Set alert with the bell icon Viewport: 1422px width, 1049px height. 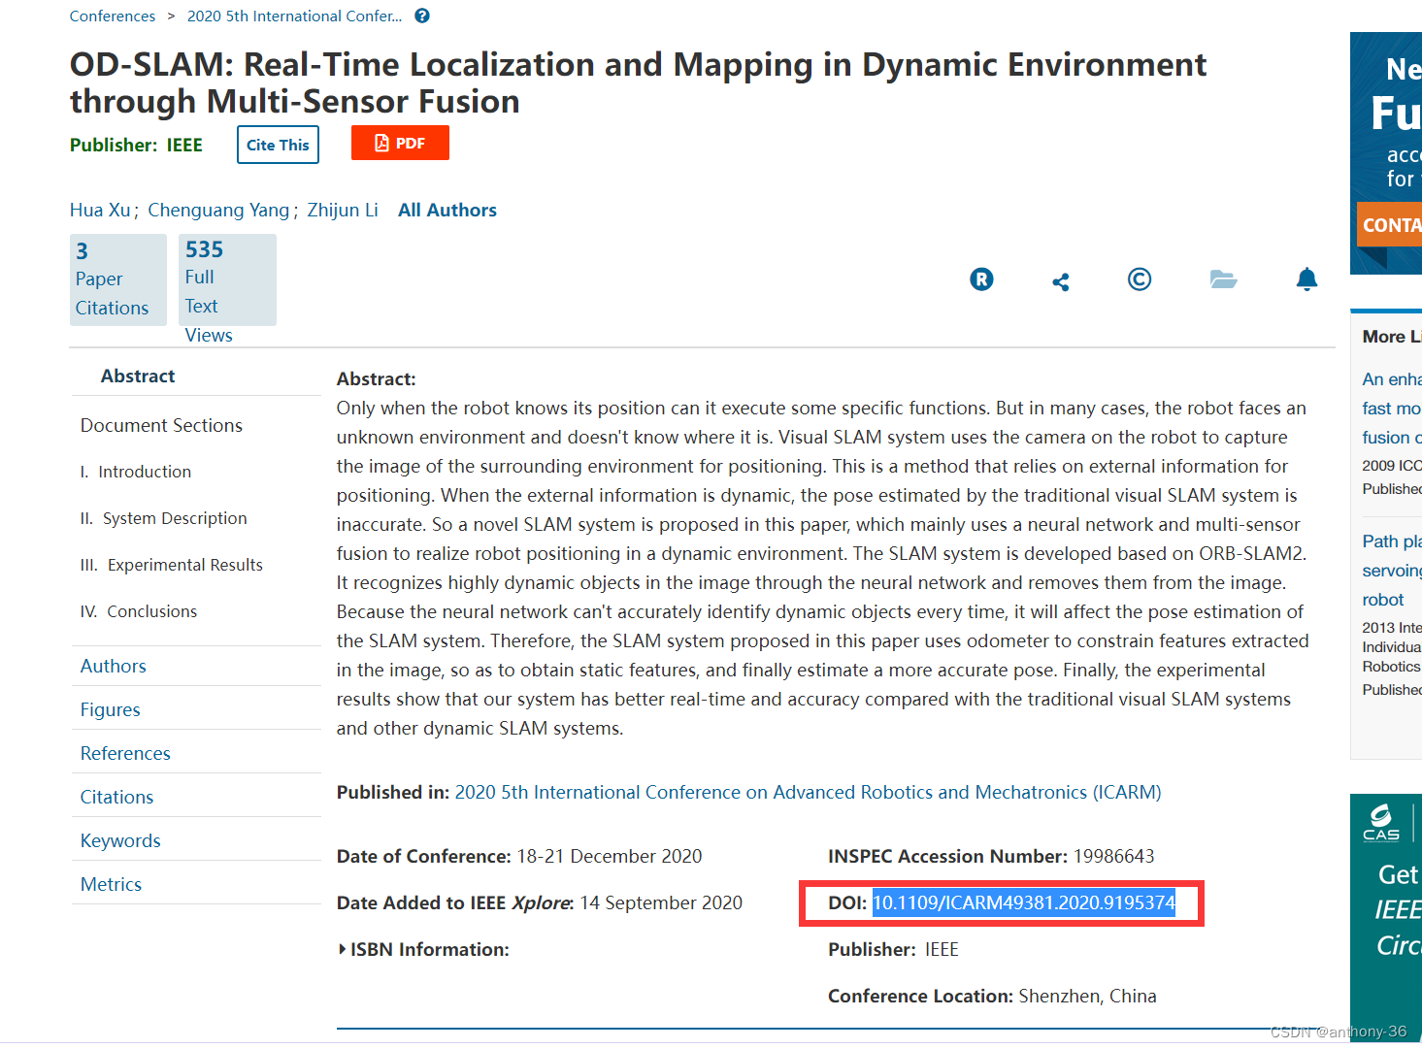point(1306,279)
